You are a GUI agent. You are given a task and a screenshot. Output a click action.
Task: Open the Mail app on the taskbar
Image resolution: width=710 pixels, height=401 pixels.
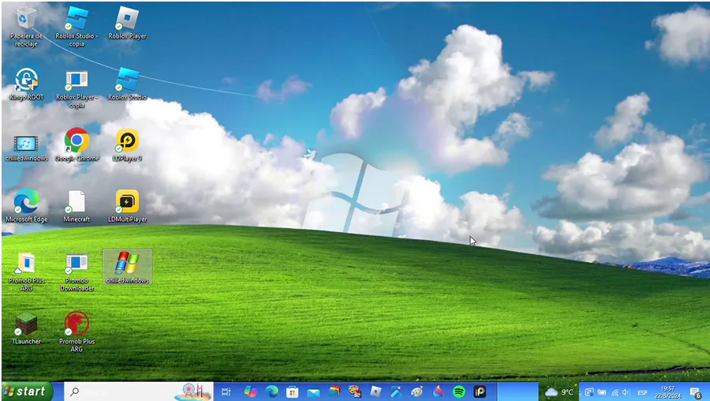313,392
